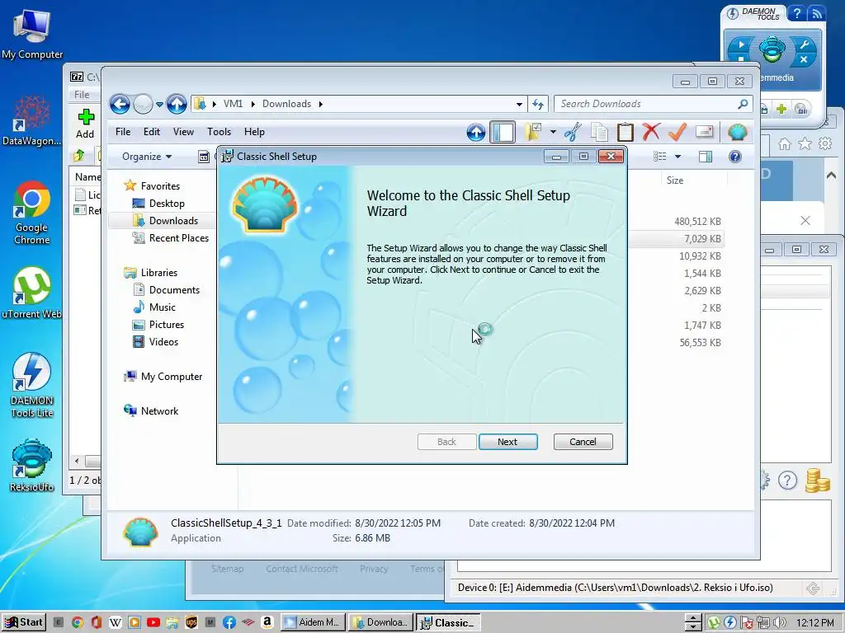
Task: Click the YouTube icon in taskbar
Action: click(x=153, y=622)
